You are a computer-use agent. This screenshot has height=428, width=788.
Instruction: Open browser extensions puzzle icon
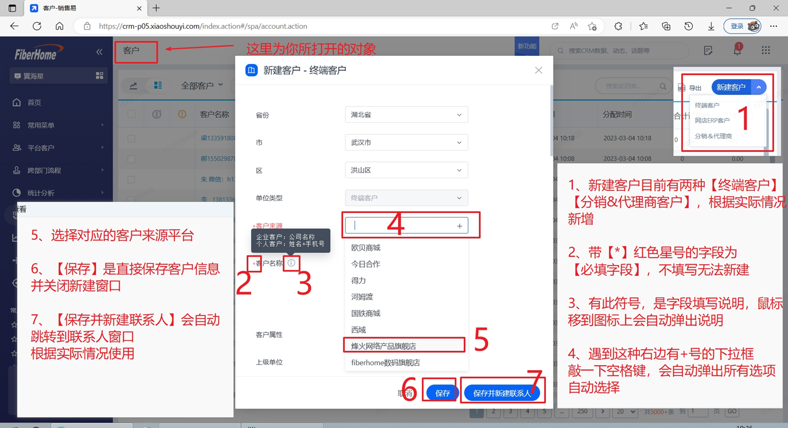tap(618, 26)
